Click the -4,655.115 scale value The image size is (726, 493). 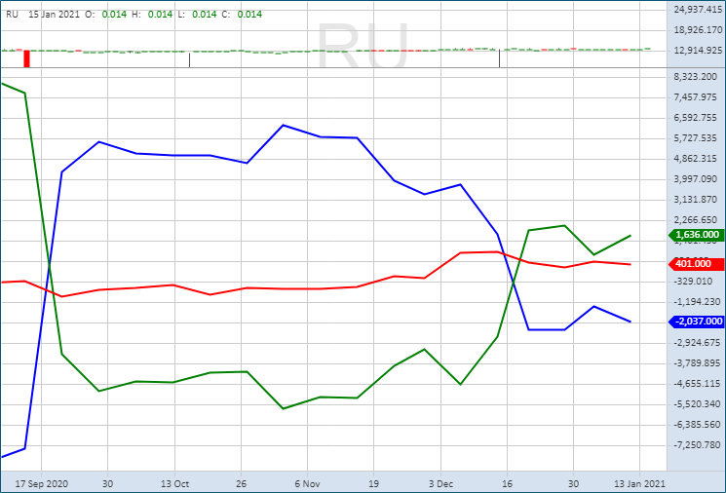click(698, 384)
